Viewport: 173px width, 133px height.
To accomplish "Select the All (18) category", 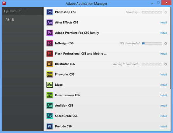I will click(x=10, y=20).
